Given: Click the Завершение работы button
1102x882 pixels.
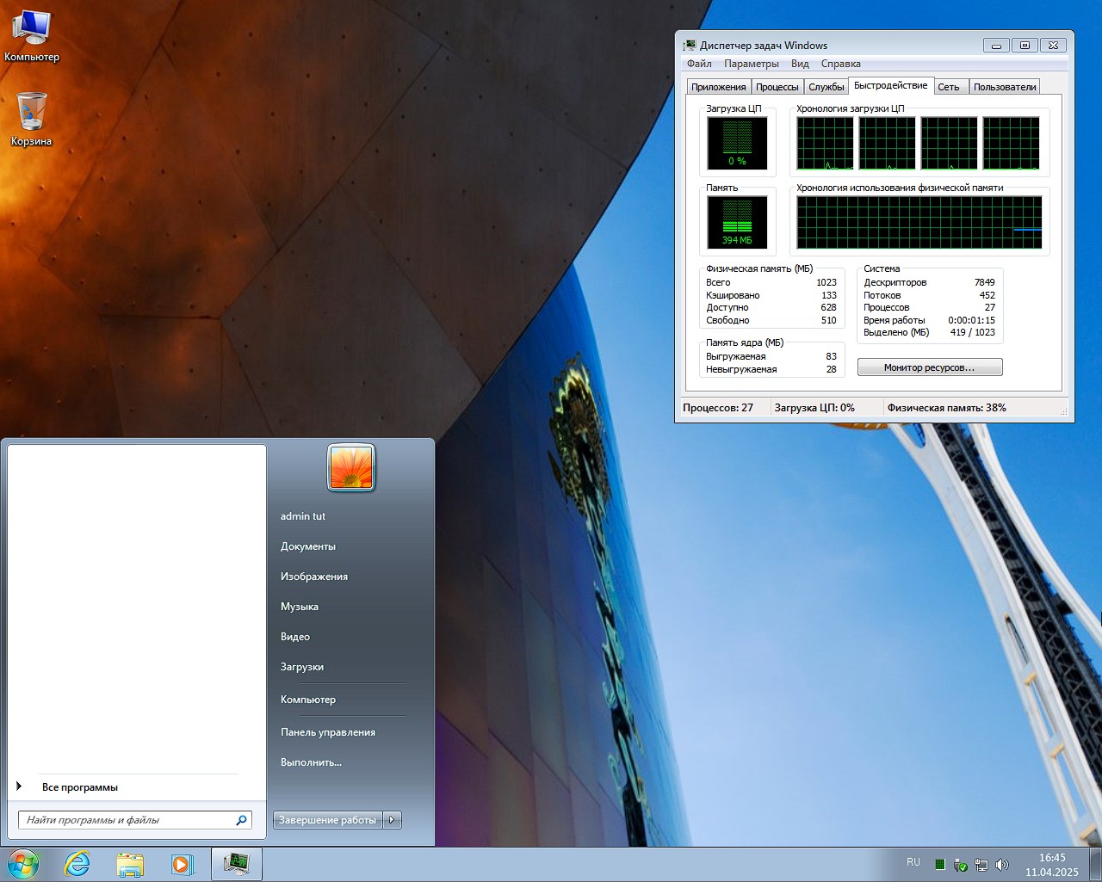Looking at the screenshot, I should (327, 819).
